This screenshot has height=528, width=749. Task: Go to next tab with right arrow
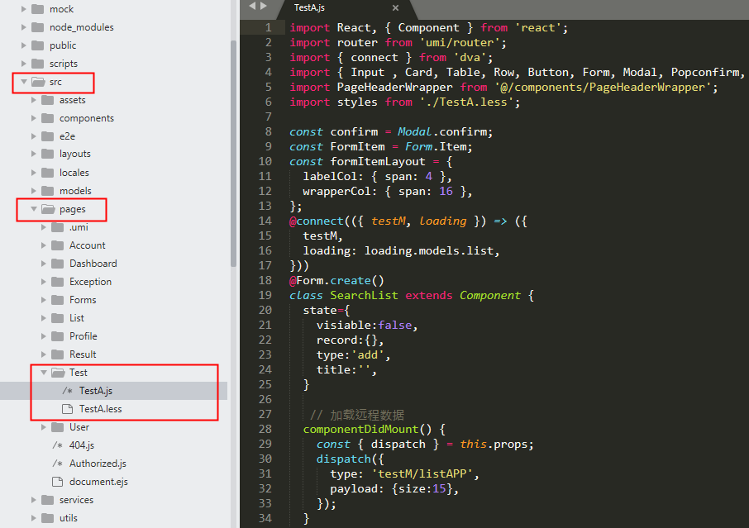point(263,7)
